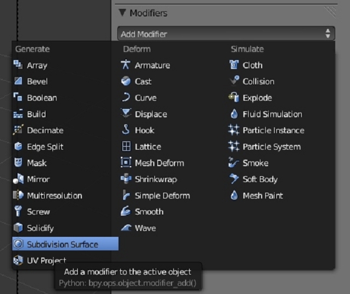Click the Soft Body icon
Image resolution: width=350 pixels, height=294 pixels.
point(234,179)
